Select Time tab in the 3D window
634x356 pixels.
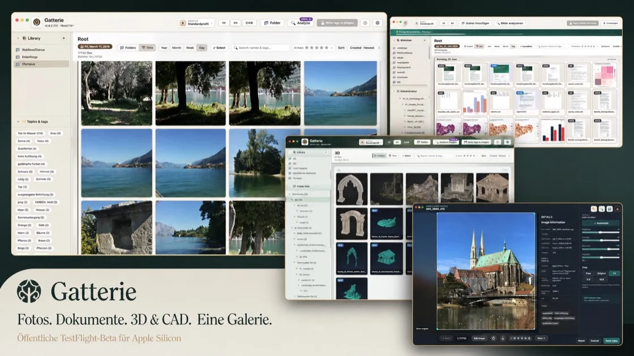point(393,155)
